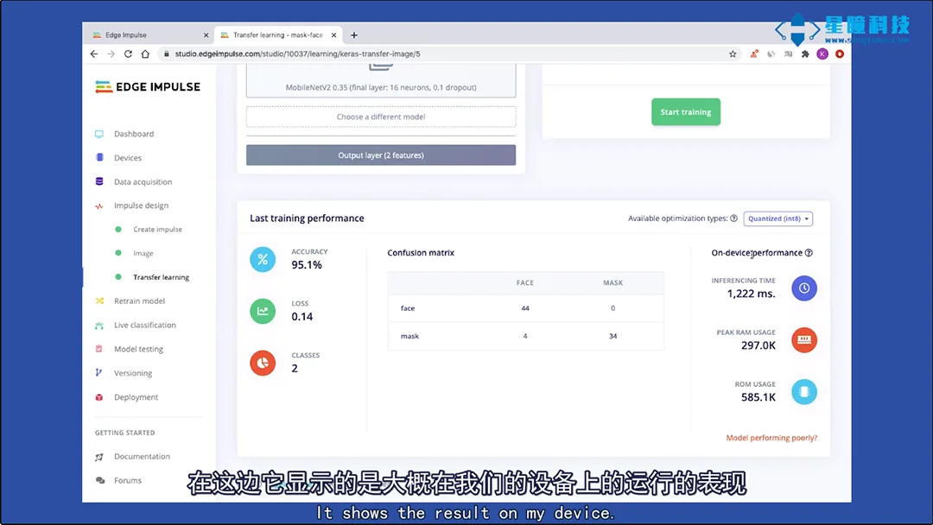
Task: Open the Devices page
Action: click(128, 157)
